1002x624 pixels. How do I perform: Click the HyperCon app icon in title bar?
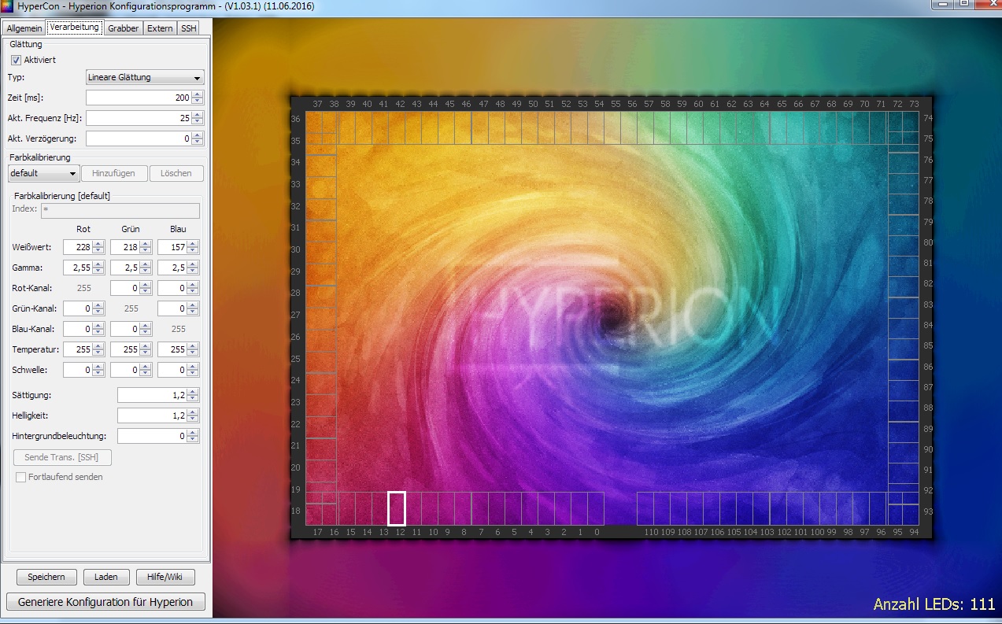click(x=7, y=7)
